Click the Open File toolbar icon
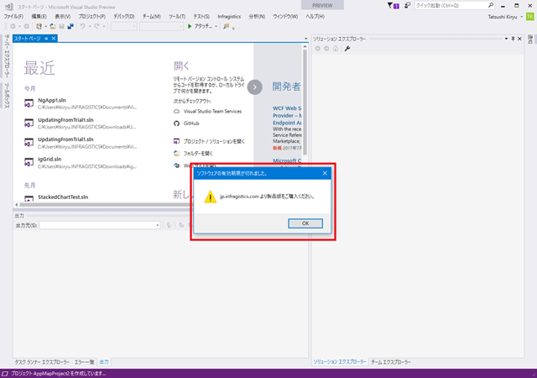Image resolution: width=537 pixels, height=378 pixels. [53, 26]
